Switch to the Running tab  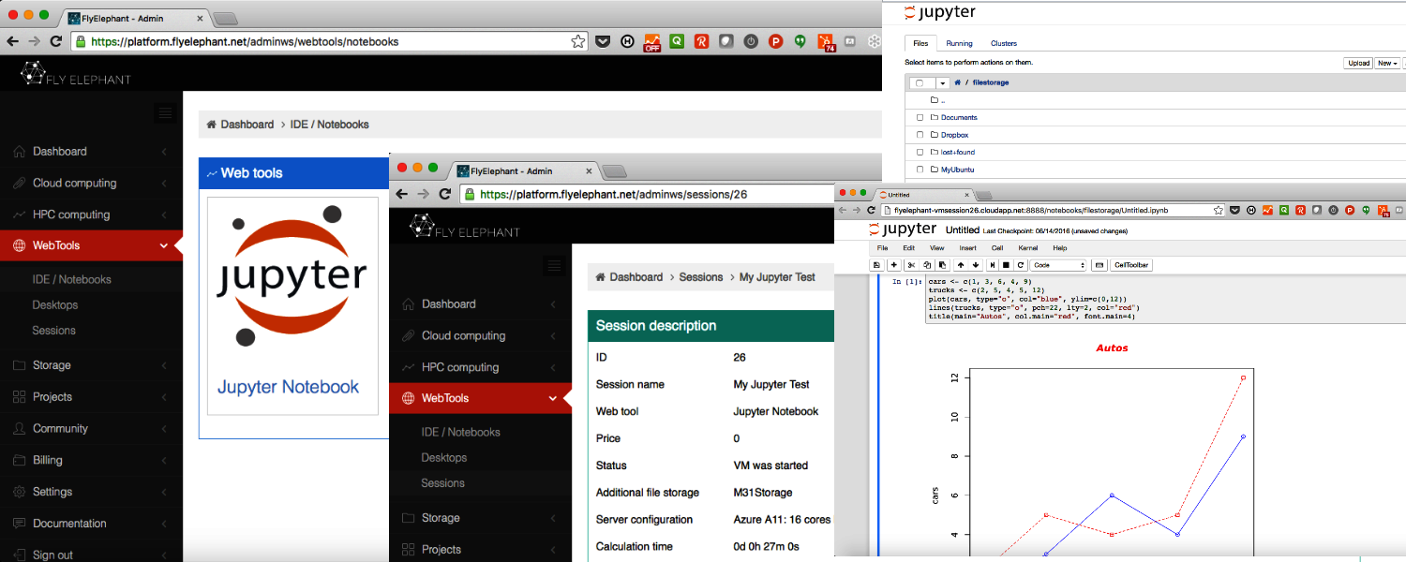pos(959,43)
